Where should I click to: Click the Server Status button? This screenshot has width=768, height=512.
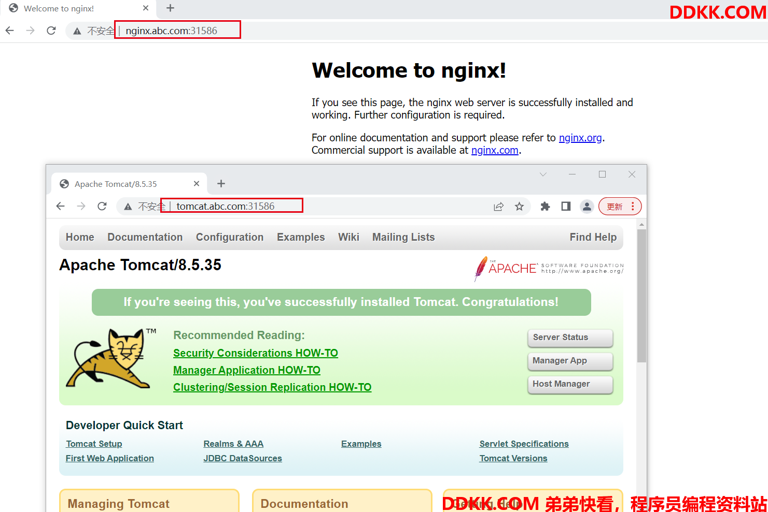[570, 338]
